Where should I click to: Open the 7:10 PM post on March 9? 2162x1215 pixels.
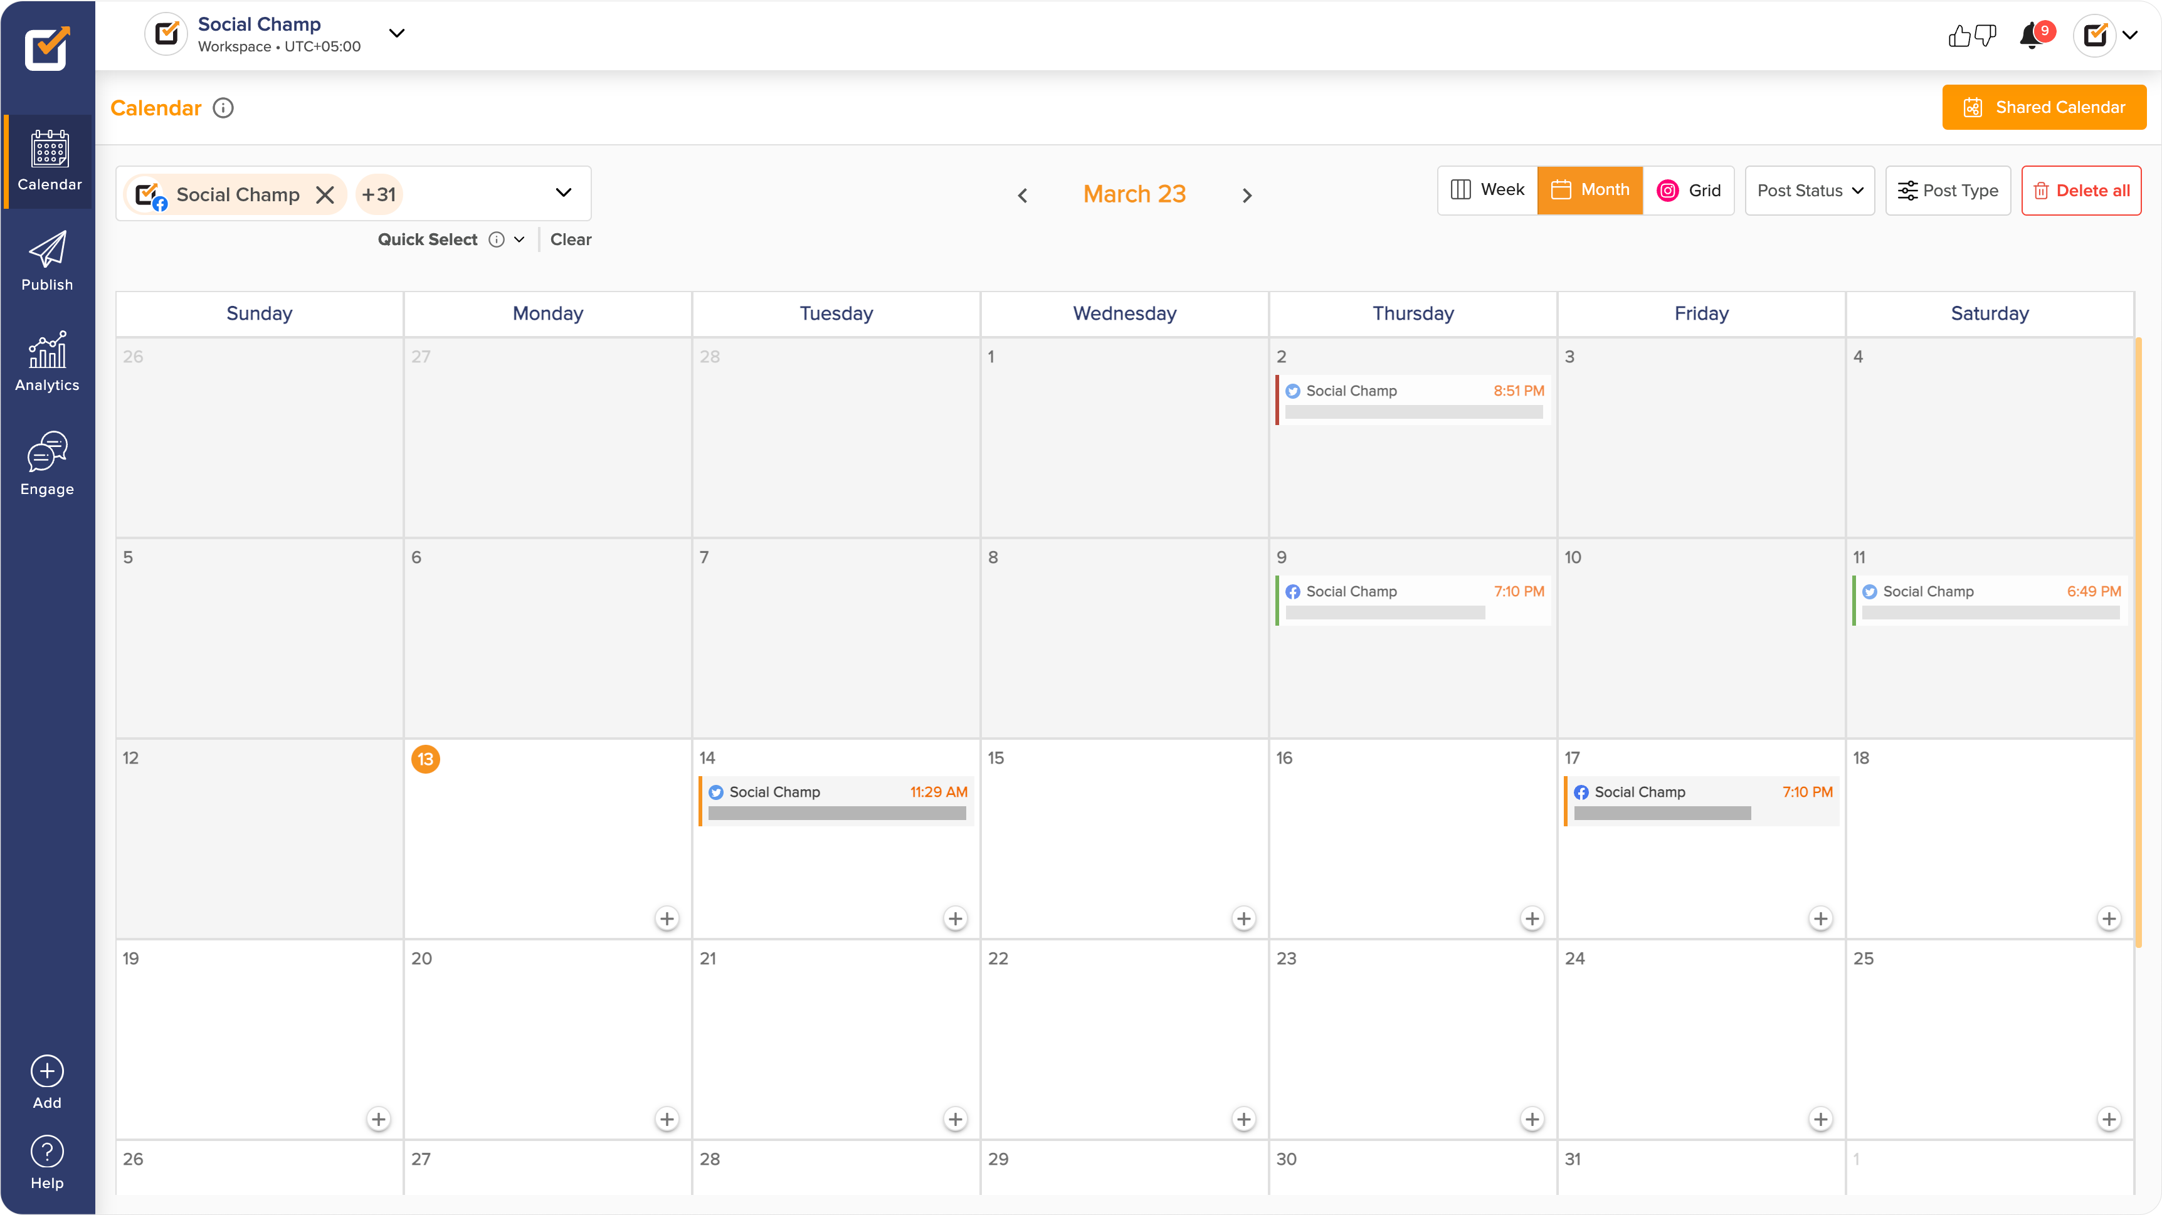1413,601
